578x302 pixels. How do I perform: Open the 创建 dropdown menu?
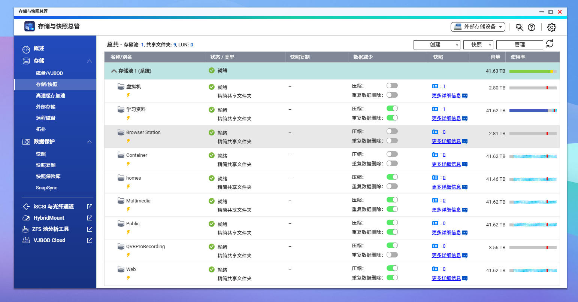(x=437, y=45)
